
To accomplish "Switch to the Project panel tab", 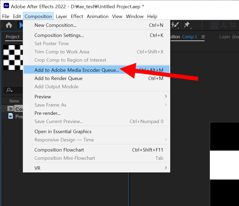I will (13, 37).
